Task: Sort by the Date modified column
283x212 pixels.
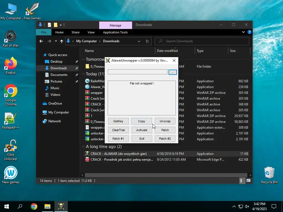Action: (167, 51)
